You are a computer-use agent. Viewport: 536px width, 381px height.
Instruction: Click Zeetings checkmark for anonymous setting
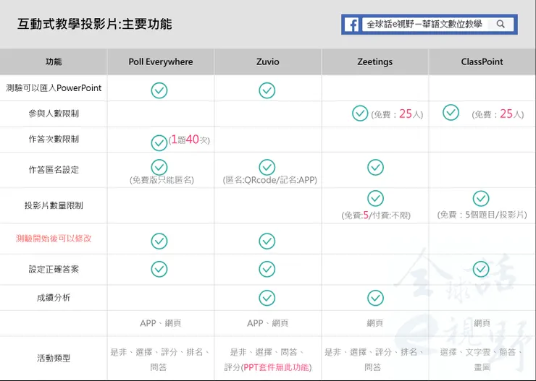click(x=375, y=167)
